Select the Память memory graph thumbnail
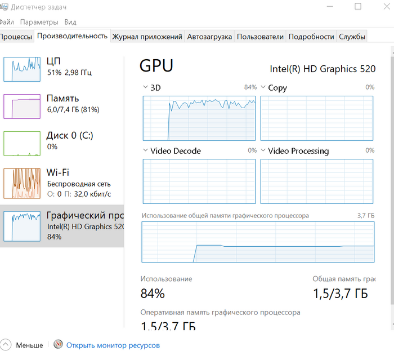Screen dimensions: 394x351 tap(22, 106)
